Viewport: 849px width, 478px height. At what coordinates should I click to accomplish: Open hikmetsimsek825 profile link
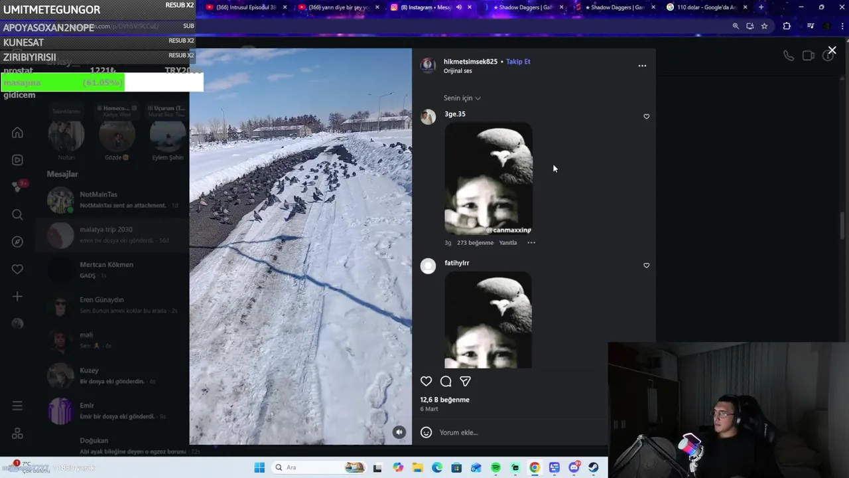pos(470,62)
